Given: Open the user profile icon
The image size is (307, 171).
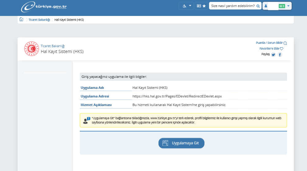Looking at the screenshot, I should [x=266, y=6].
